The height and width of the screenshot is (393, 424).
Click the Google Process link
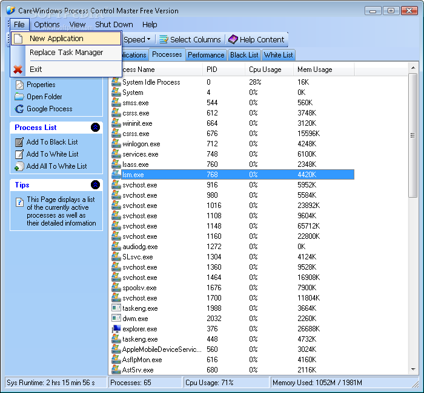pyautogui.click(x=50, y=109)
